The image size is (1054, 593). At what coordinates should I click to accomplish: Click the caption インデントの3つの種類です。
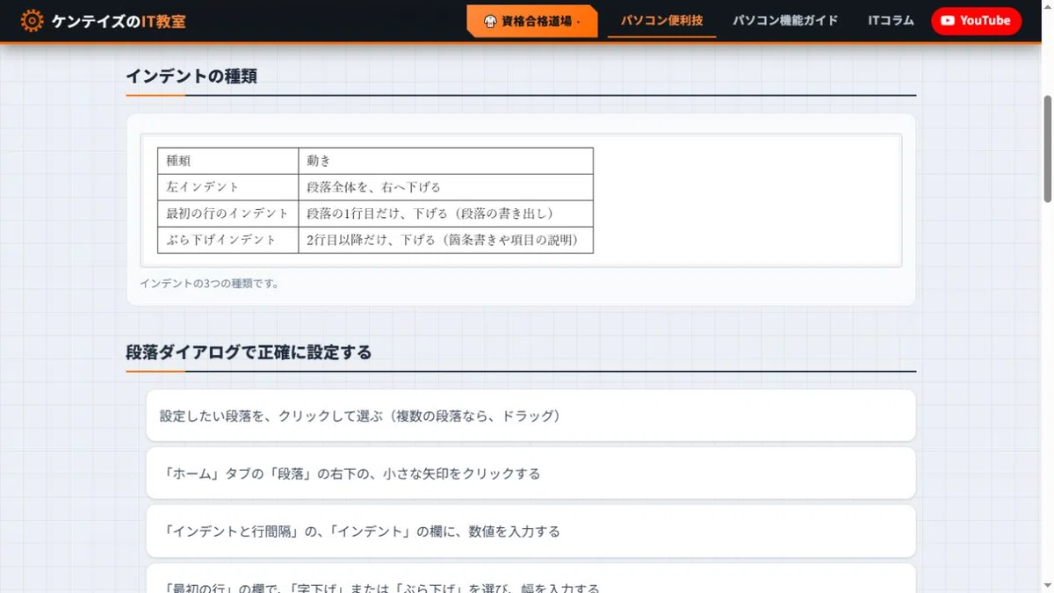click(209, 284)
